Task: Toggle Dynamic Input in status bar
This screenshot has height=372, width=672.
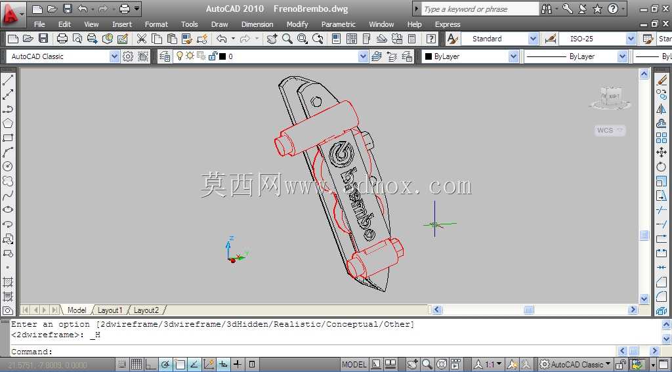Action: coord(223,364)
